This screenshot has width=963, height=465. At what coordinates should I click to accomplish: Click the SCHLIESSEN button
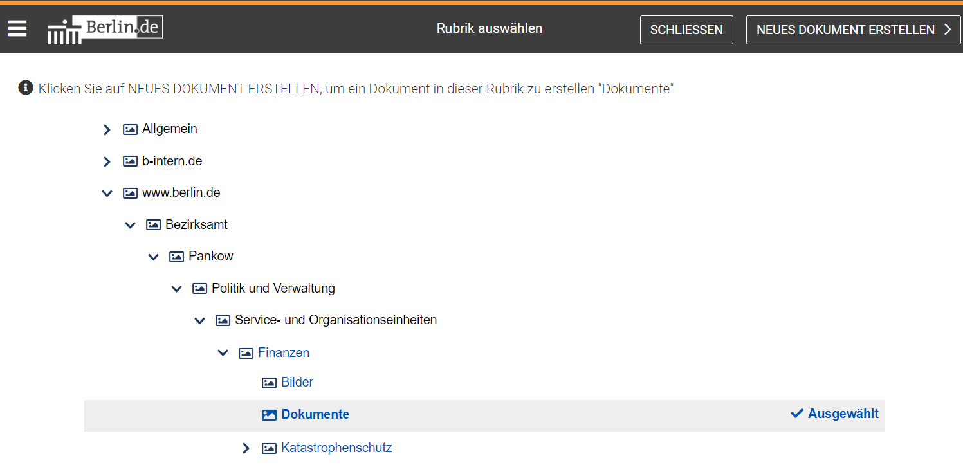pos(686,30)
